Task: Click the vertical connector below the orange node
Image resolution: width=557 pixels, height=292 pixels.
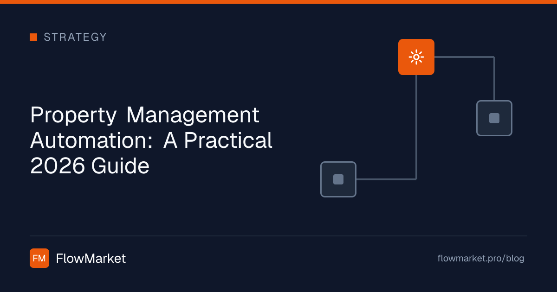Action: click(x=416, y=127)
